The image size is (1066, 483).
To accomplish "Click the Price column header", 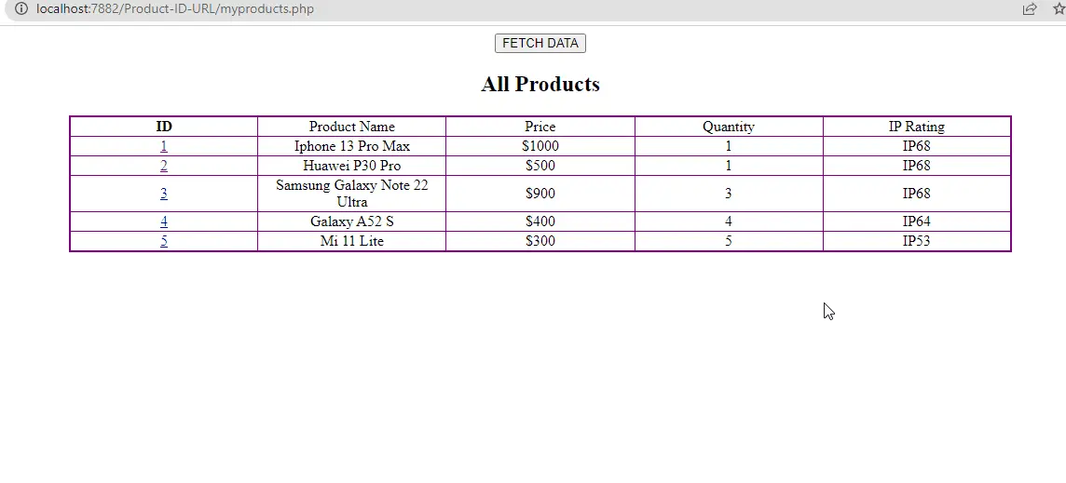I will pyautogui.click(x=540, y=127).
